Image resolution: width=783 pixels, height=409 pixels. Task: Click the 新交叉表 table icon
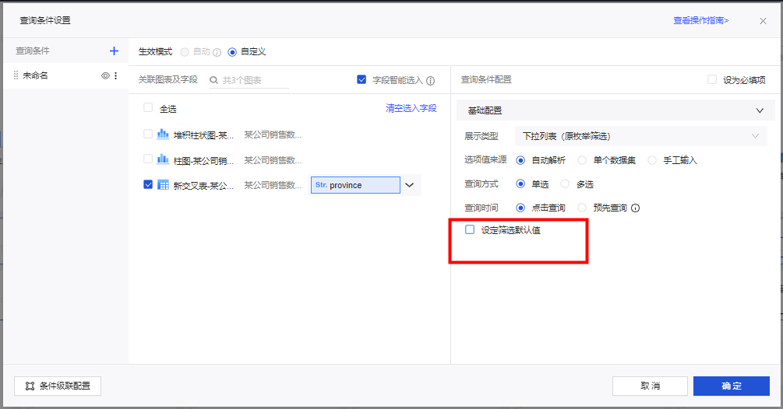pos(163,185)
